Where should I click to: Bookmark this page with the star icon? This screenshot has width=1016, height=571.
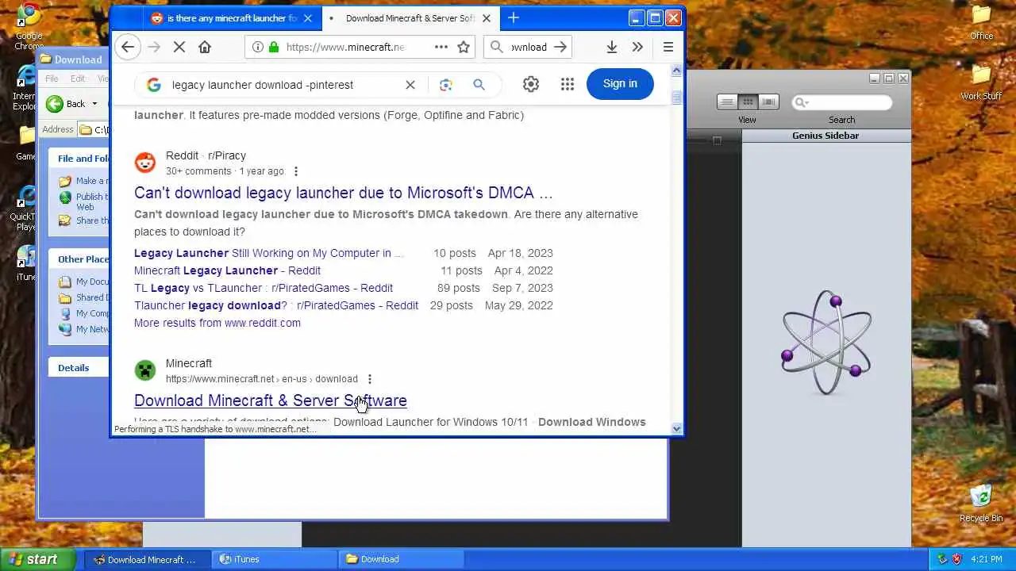(464, 47)
